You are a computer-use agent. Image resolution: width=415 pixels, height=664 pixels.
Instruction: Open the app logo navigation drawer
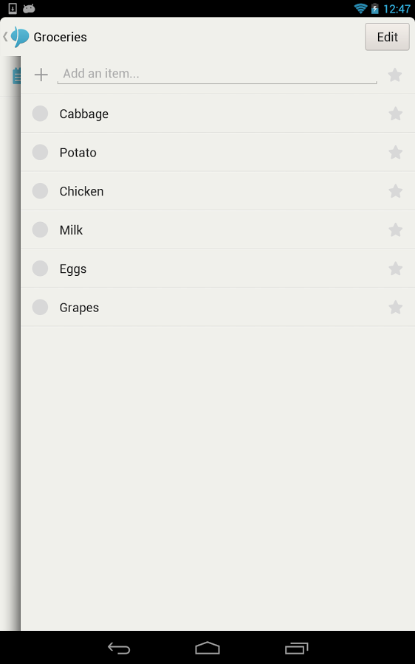(x=17, y=37)
